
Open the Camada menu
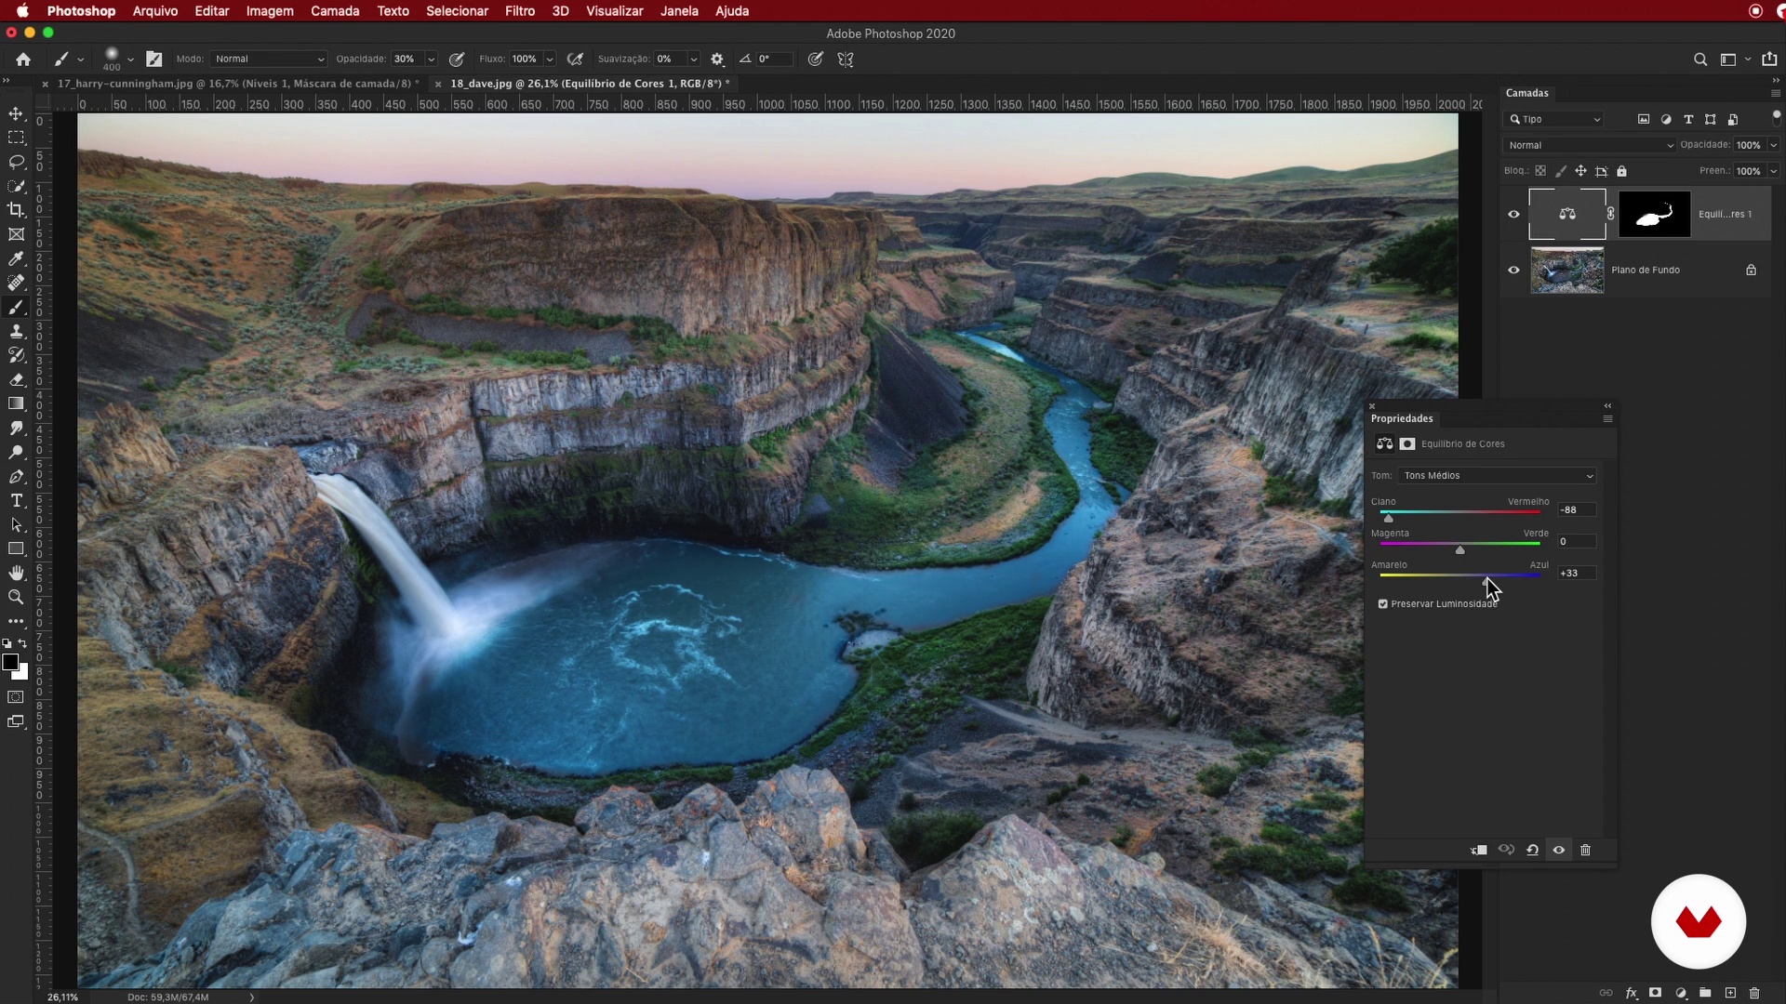[335, 11]
